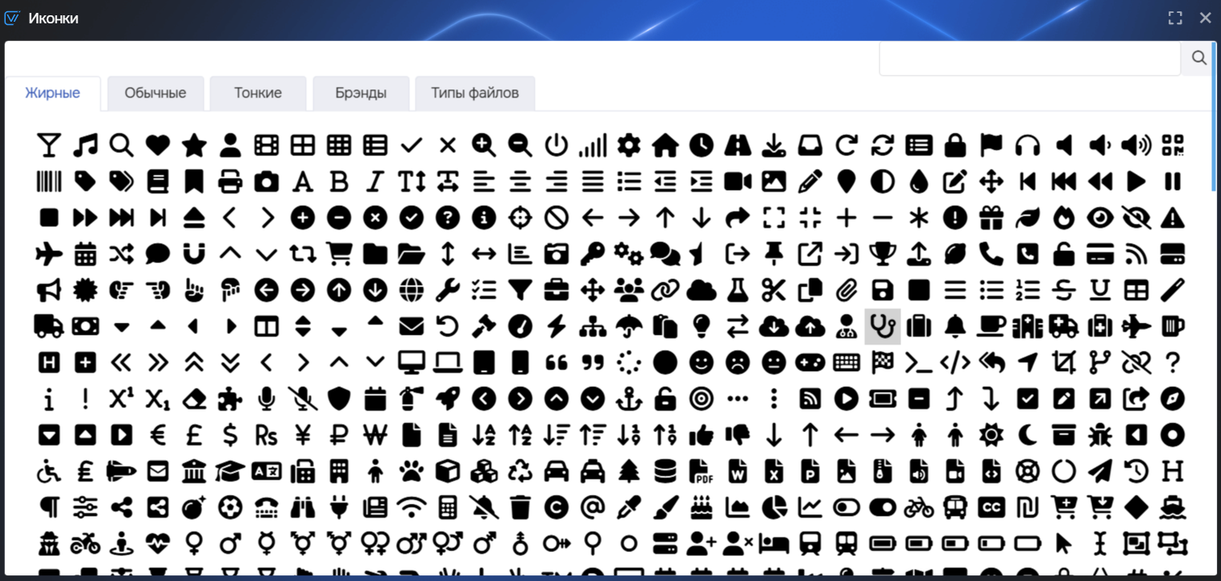Switch to the Обычные tab
This screenshot has height=581, width=1221.
155,93
